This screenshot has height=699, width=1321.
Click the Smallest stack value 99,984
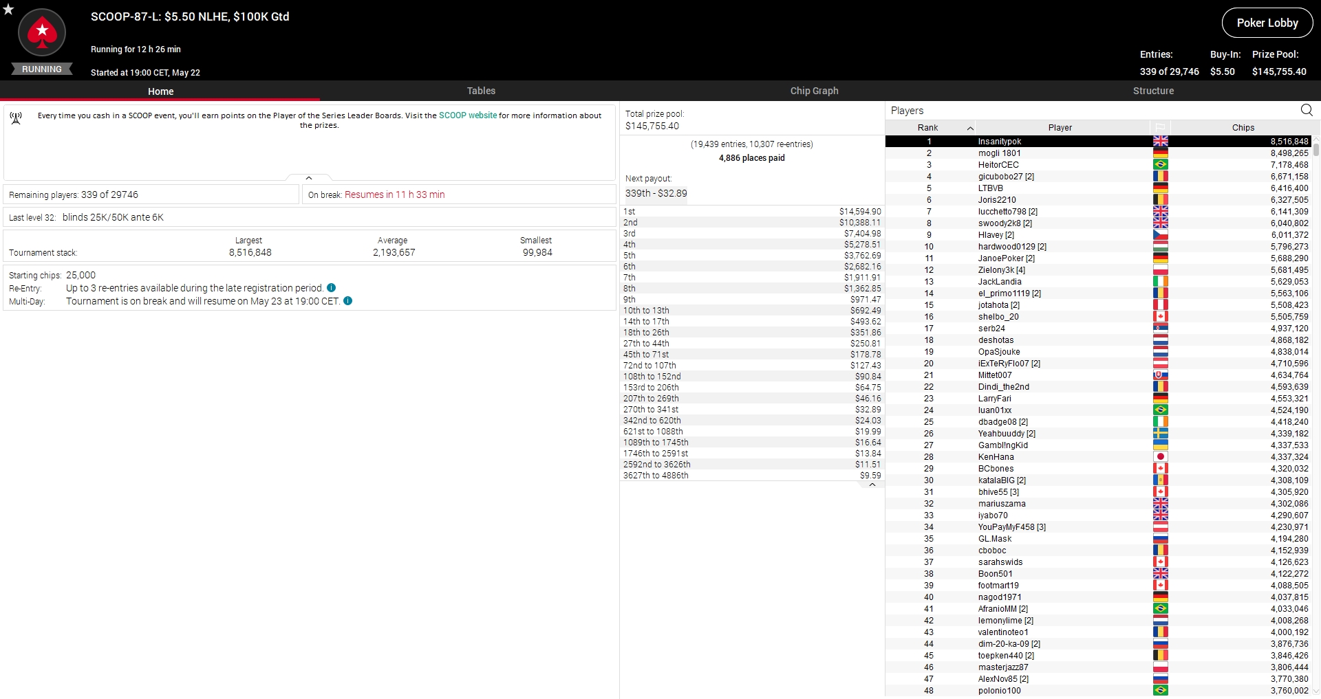pyautogui.click(x=537, y=252)
